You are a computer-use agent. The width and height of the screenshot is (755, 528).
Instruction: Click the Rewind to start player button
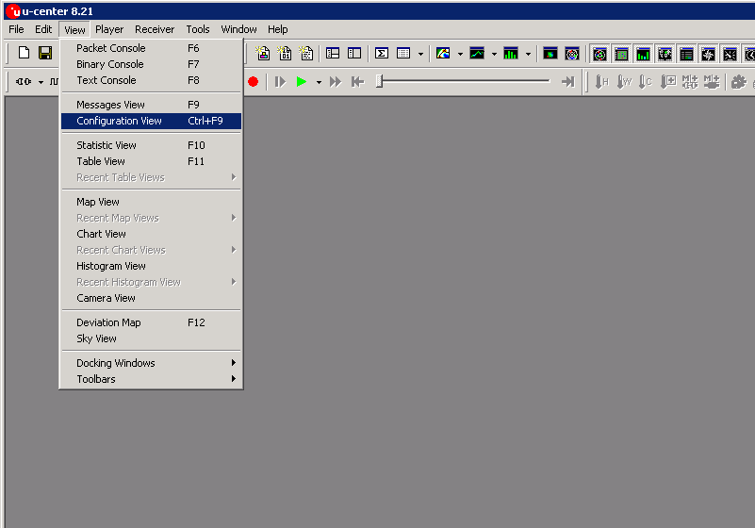(x=357, y=82)
